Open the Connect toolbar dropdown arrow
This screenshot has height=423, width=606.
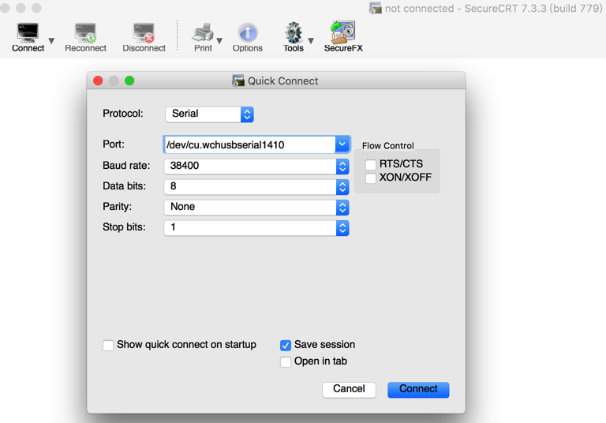click(51, 40)
